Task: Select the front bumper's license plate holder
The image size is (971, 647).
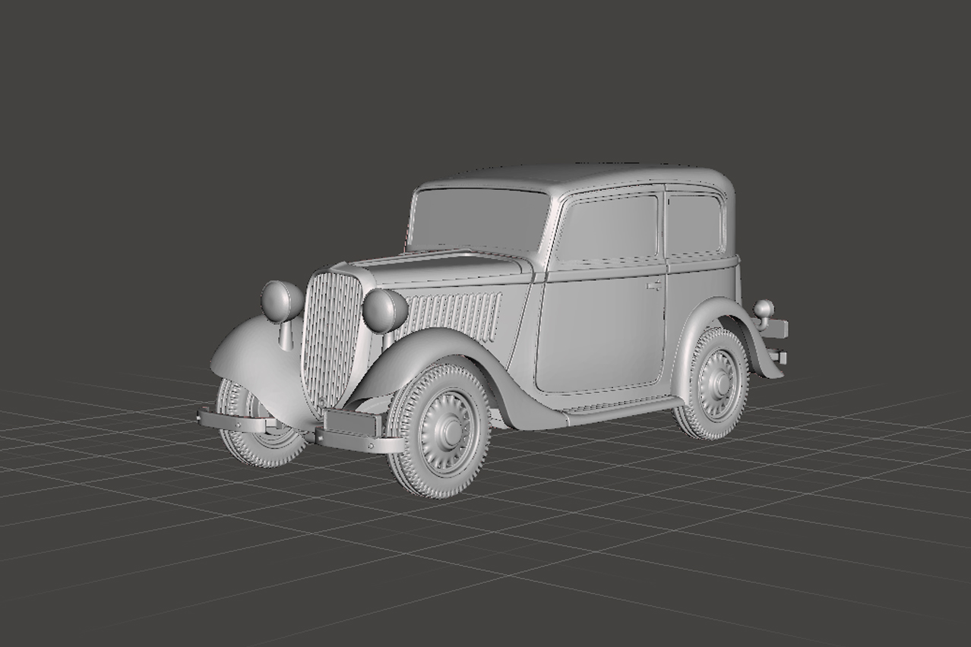Action: (350, 421)
